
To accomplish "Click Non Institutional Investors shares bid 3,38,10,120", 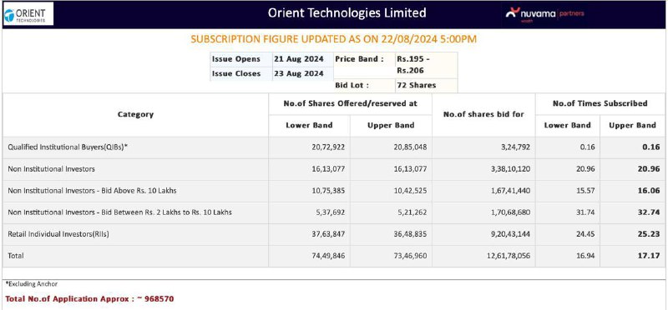I will click(509, 169).
